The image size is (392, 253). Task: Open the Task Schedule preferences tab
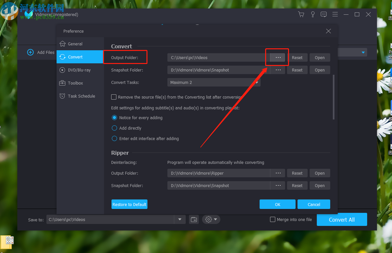(x=80, y=96)
